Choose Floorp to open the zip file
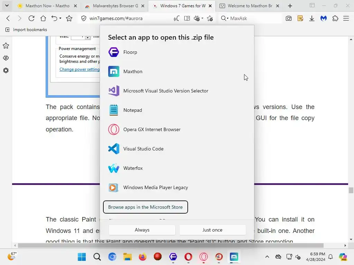Screen dimensions: 354x265 coord(177,52)
